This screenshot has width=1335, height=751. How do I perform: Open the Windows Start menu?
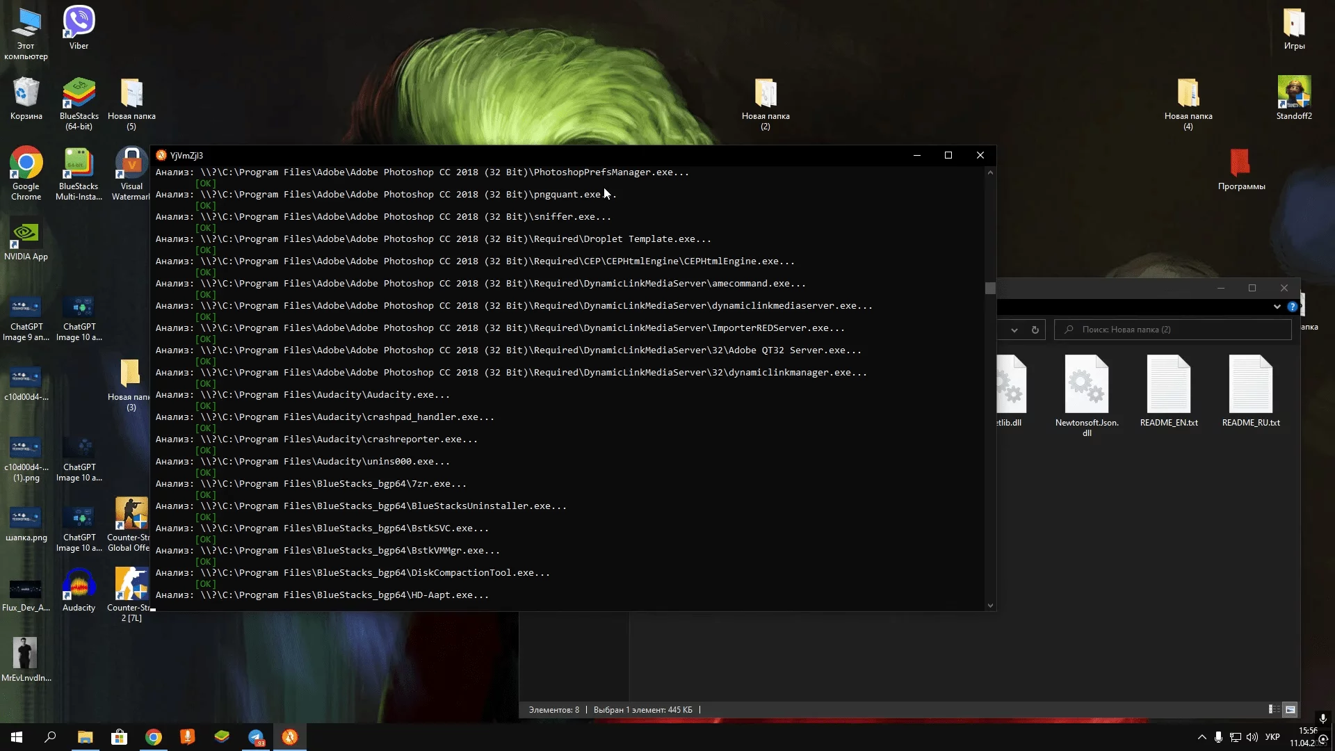pyautogui.click(x=17, y=737)
